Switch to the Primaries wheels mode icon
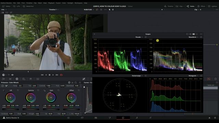Screen dimensions: 219x123 pyautogui.click(x=69, y=83)
